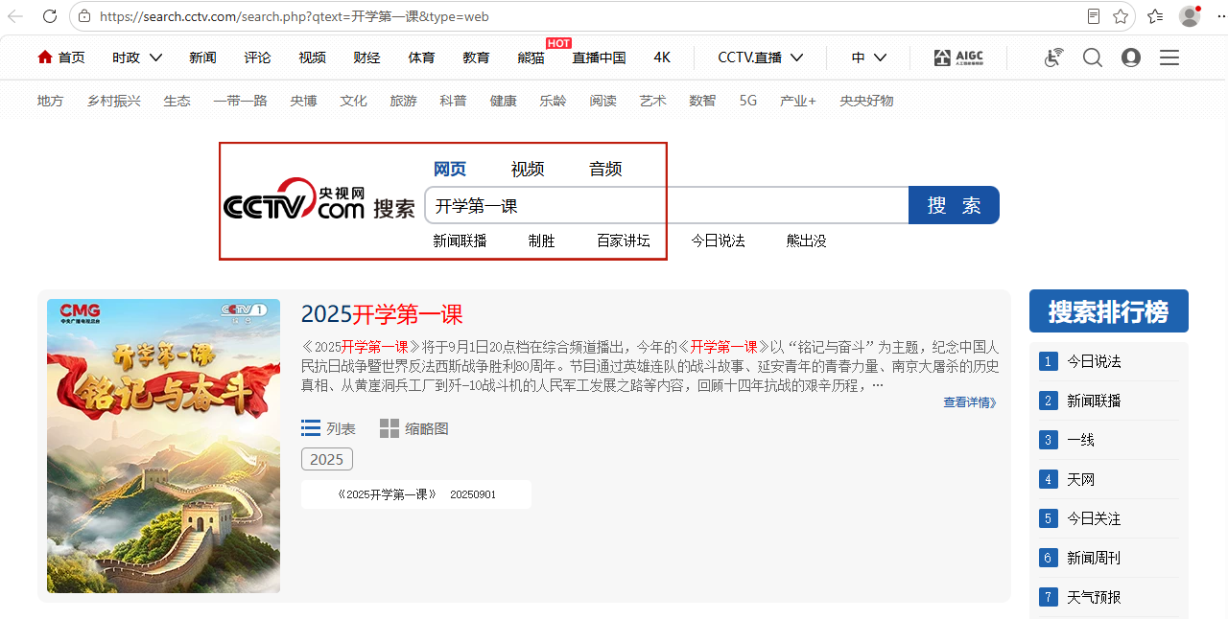1228x619 pixels.
Task: Select the 网页 search tab
Action: (x=450, y=169)
